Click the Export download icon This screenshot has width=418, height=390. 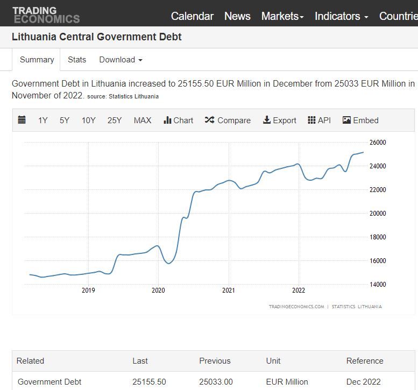point(266,120)
